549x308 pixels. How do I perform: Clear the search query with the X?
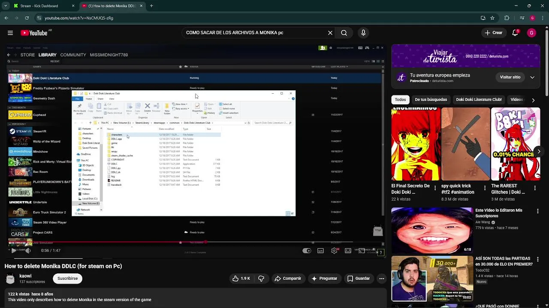(x=330, y=33)
